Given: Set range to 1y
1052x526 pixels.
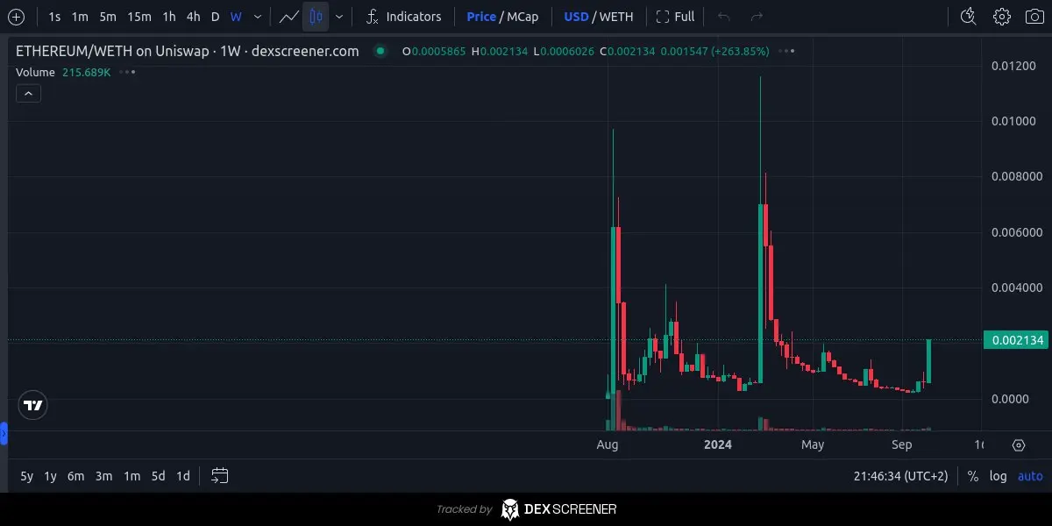Looking at the screenshot, I should [x=51, y=476].
